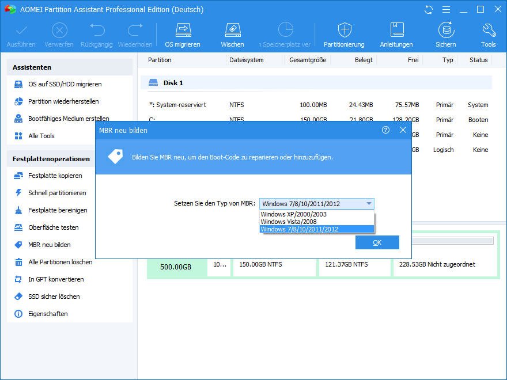Click the Festplattenoperationen section header

click(x=51, y=159)
